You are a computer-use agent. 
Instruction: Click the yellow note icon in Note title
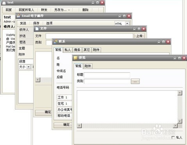click(x=75, y=58)
